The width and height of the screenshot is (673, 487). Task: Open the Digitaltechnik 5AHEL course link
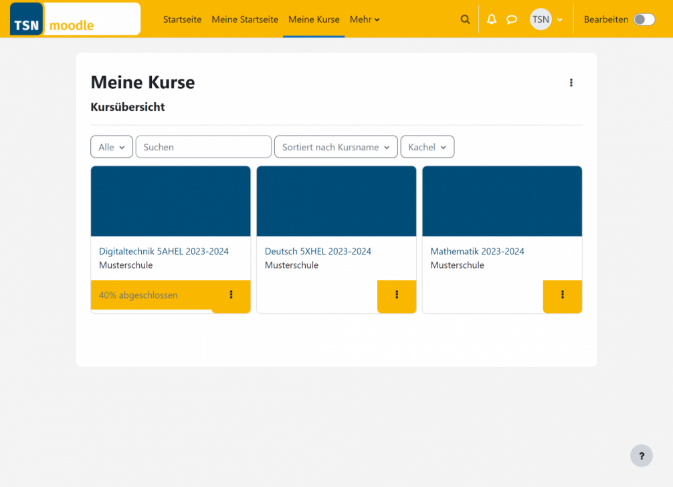point(164,251)
